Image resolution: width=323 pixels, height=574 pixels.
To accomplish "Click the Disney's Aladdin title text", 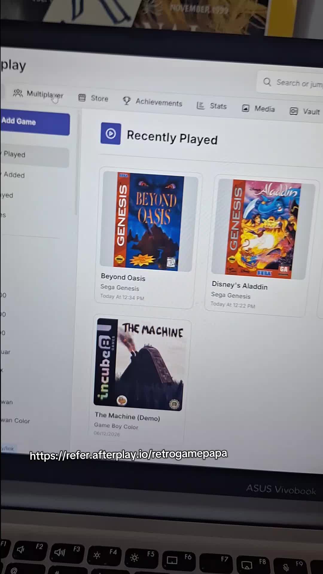I will pos(240,285).
